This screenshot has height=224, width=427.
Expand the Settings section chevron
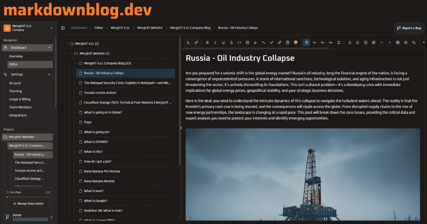(49, 74)
